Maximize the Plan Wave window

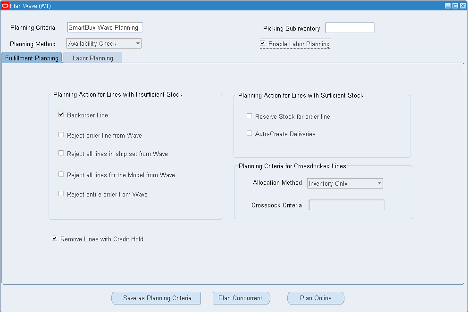(x=455, y=6)
